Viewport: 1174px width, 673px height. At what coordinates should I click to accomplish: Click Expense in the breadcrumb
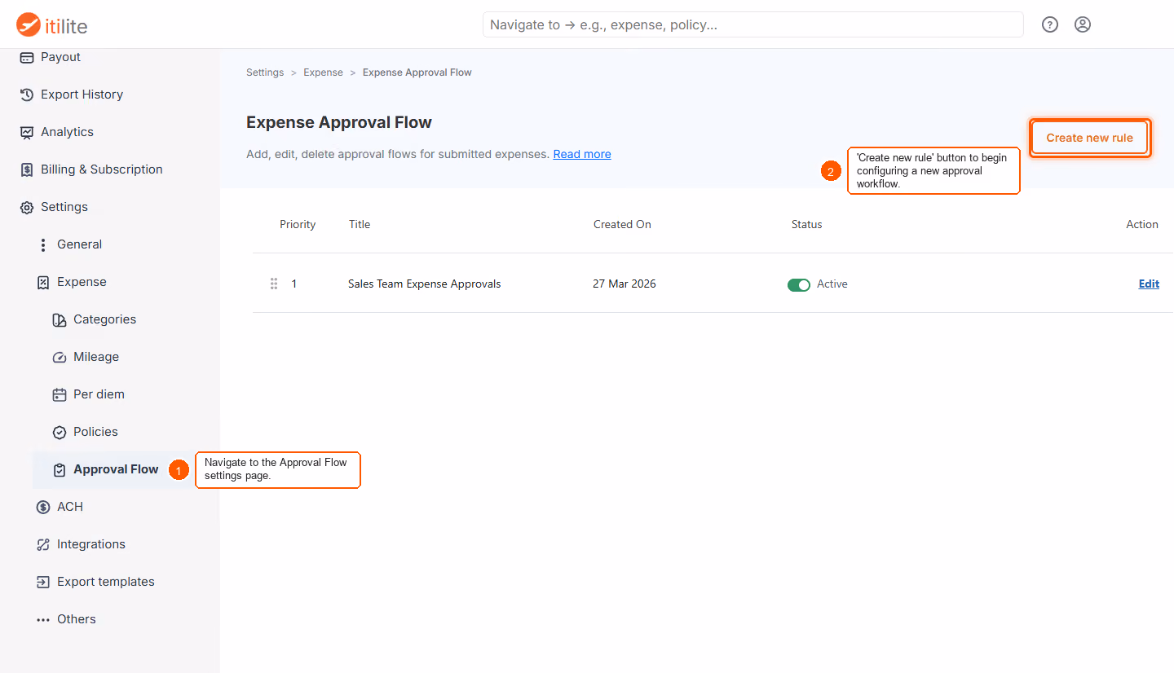coord(323,73)
